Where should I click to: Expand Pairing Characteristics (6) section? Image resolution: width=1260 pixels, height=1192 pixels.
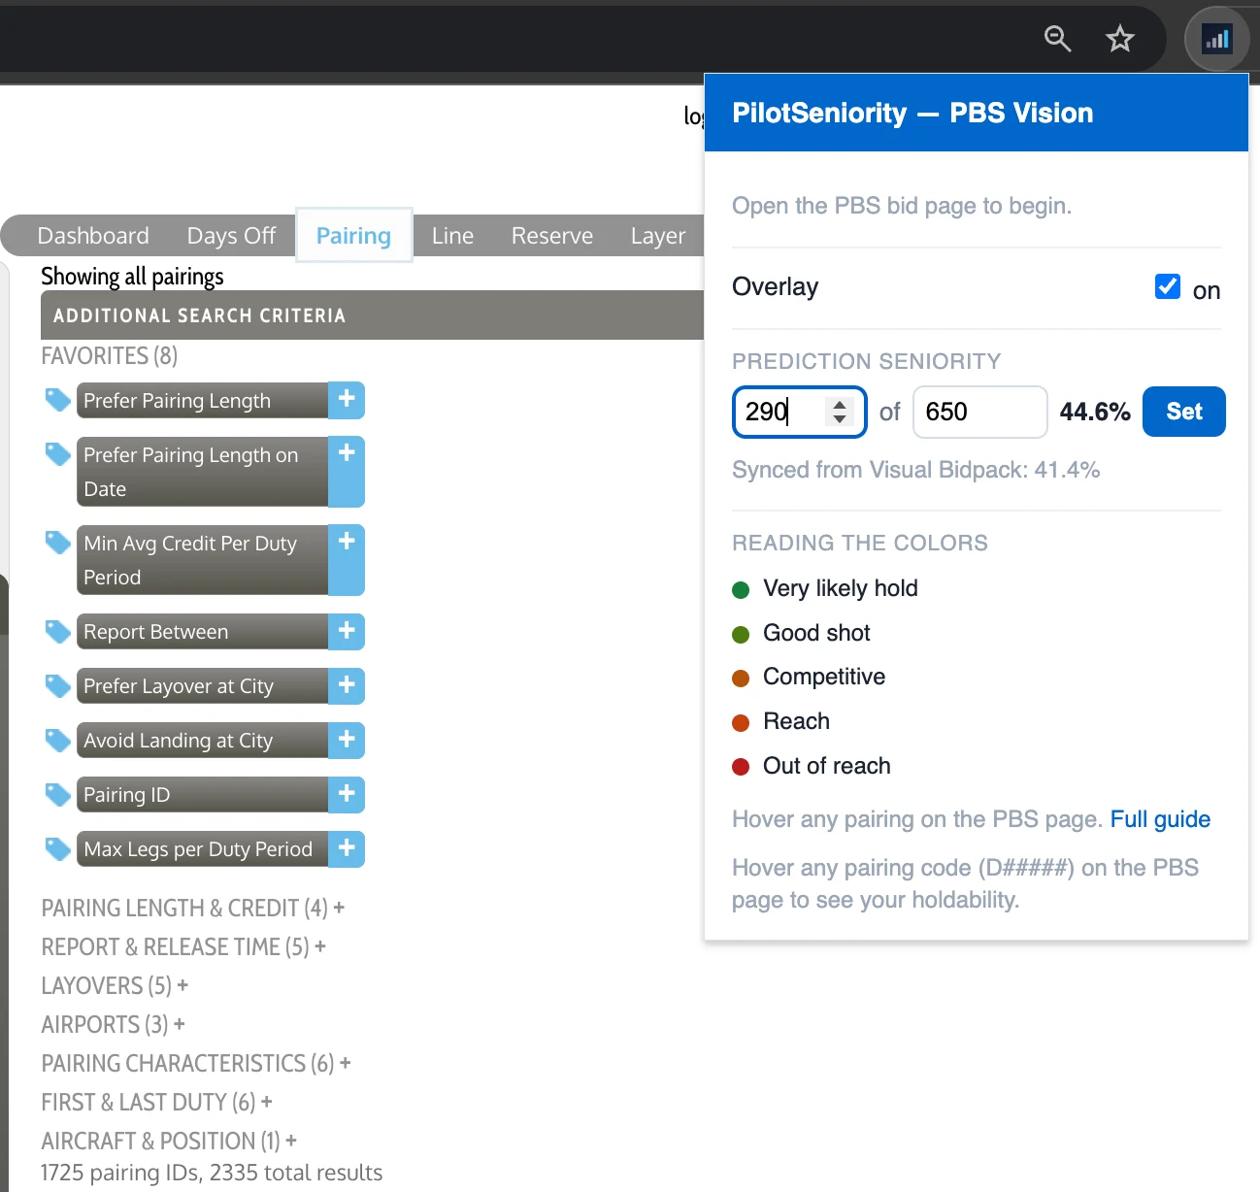pyautogui.click(x=196, y=1063)
